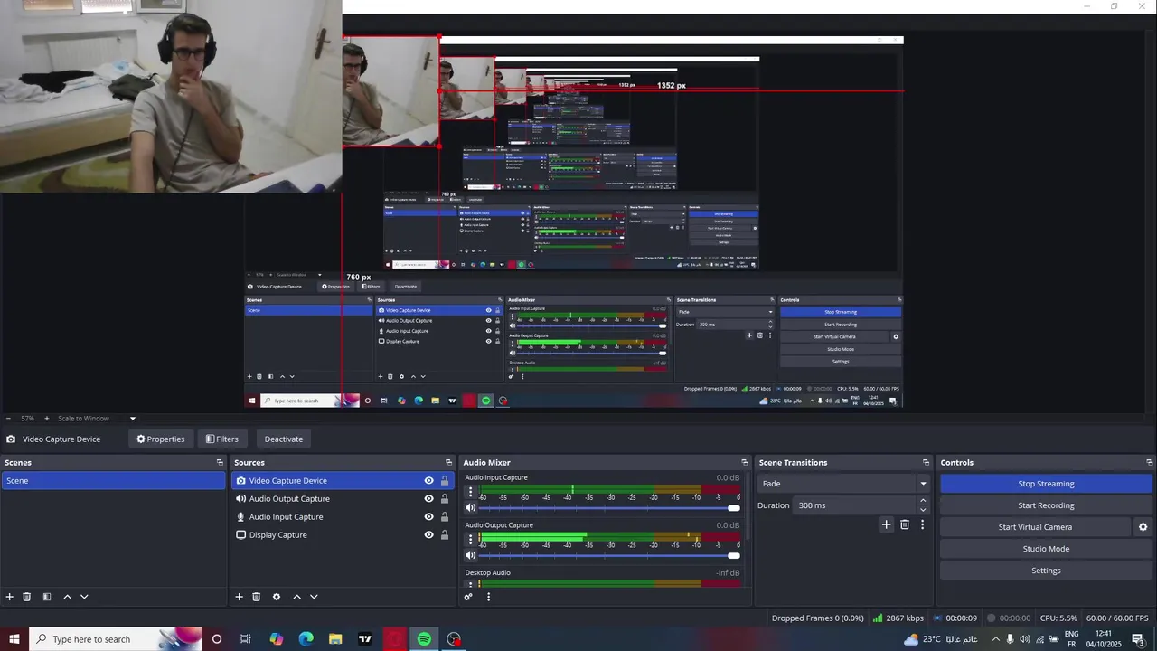Click Start Recording button
Viewport: 1157px width, 651px height.
(x=1046, y=505)
